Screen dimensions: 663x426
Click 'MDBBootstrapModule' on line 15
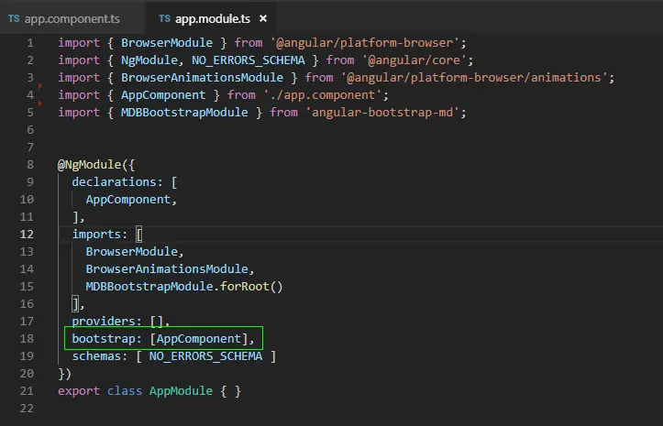pyautogui.click(x=149, y=287)
